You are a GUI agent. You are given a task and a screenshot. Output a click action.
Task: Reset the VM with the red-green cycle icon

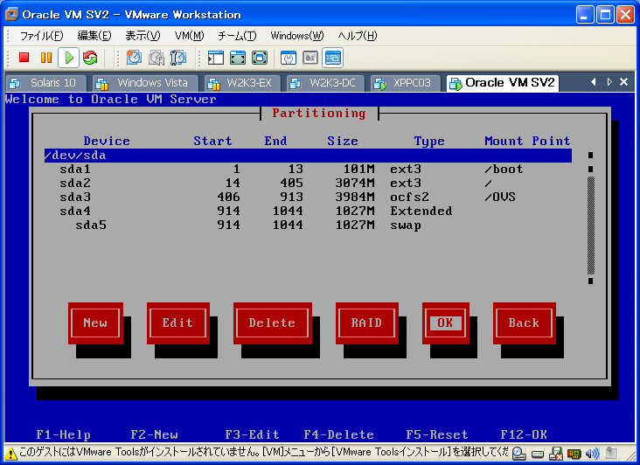[90, 58]
